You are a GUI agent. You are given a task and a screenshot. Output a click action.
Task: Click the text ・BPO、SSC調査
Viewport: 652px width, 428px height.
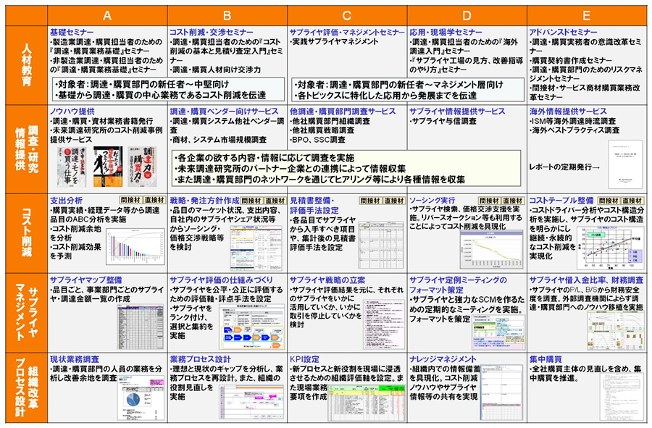click(x=318, y=140)
